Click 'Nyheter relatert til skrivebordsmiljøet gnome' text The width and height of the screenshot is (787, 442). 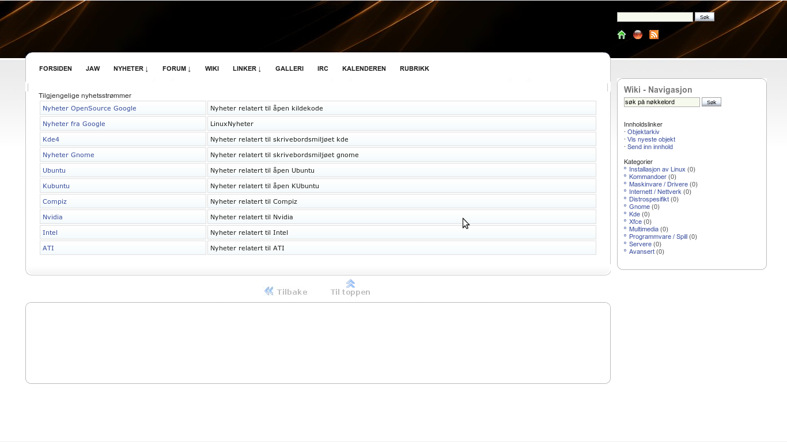click(x=285, y=155)
